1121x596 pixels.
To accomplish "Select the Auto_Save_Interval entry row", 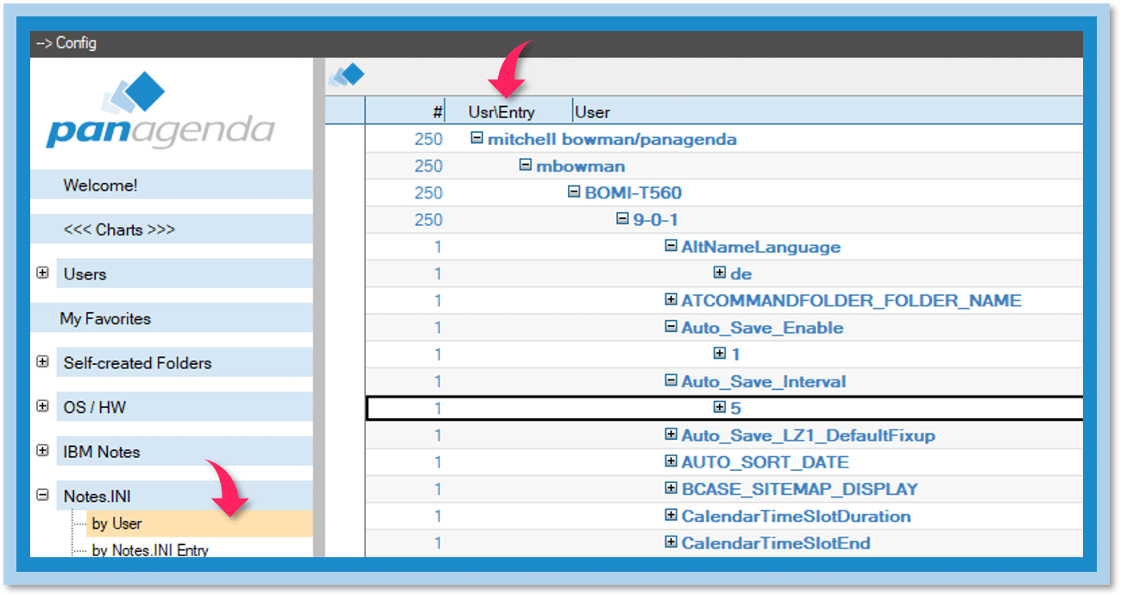I will (763, 381).
